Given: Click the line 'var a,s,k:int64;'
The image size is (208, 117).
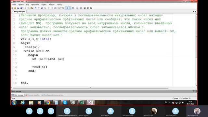Looking at the screenshot, I should point(36,39).
